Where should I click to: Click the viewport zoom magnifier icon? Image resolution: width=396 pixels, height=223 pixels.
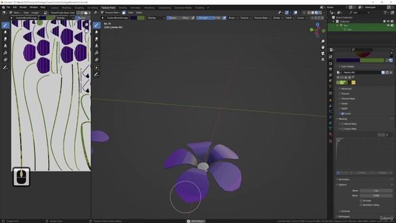(322, 42)
